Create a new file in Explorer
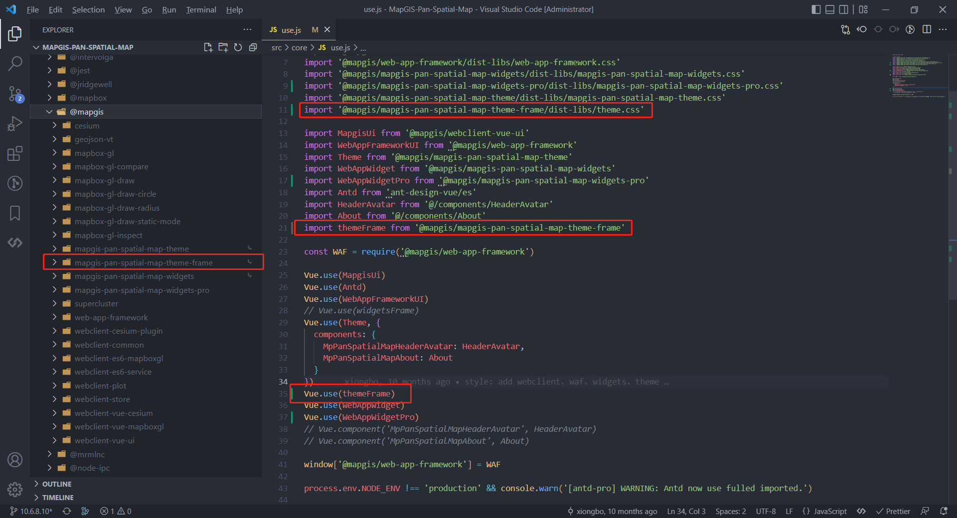Screen dimensions: 957x518 208,47
